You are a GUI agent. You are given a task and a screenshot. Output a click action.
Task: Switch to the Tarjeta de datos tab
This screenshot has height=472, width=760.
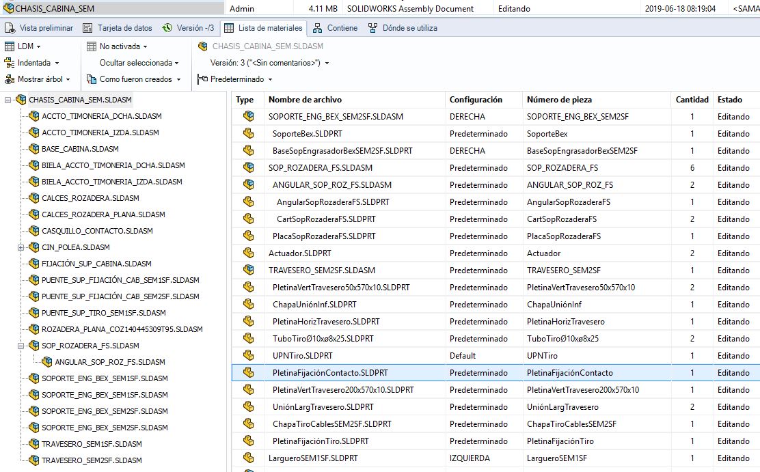[x=118, y=28]
